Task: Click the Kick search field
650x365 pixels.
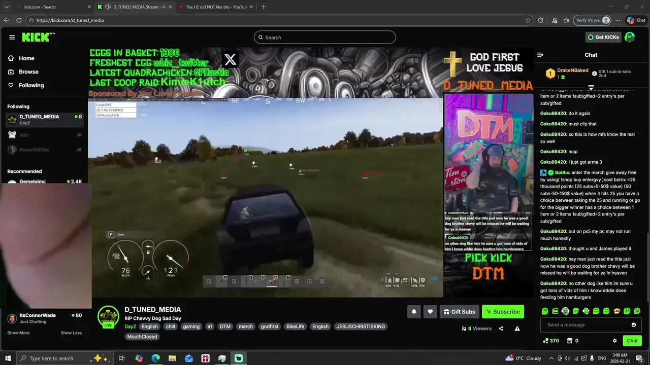Action: [x=325, y=37]
